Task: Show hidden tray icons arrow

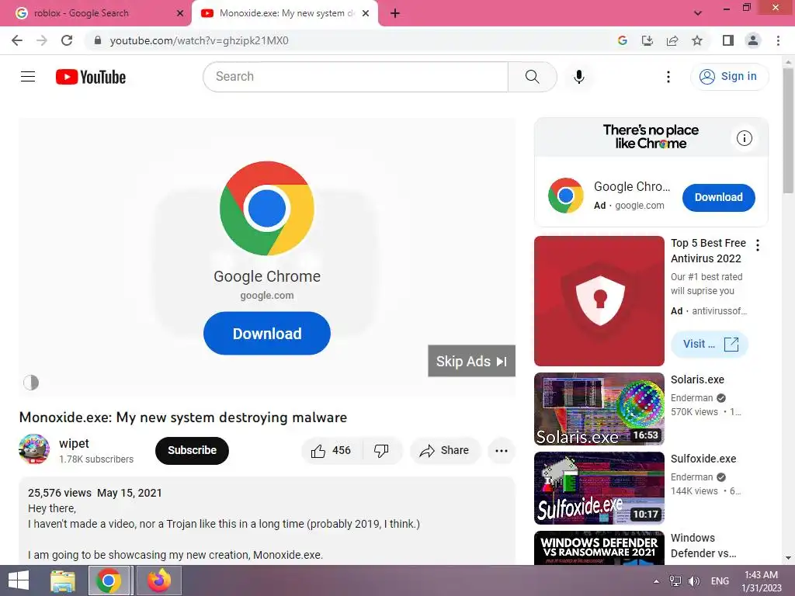Action: 656,581
